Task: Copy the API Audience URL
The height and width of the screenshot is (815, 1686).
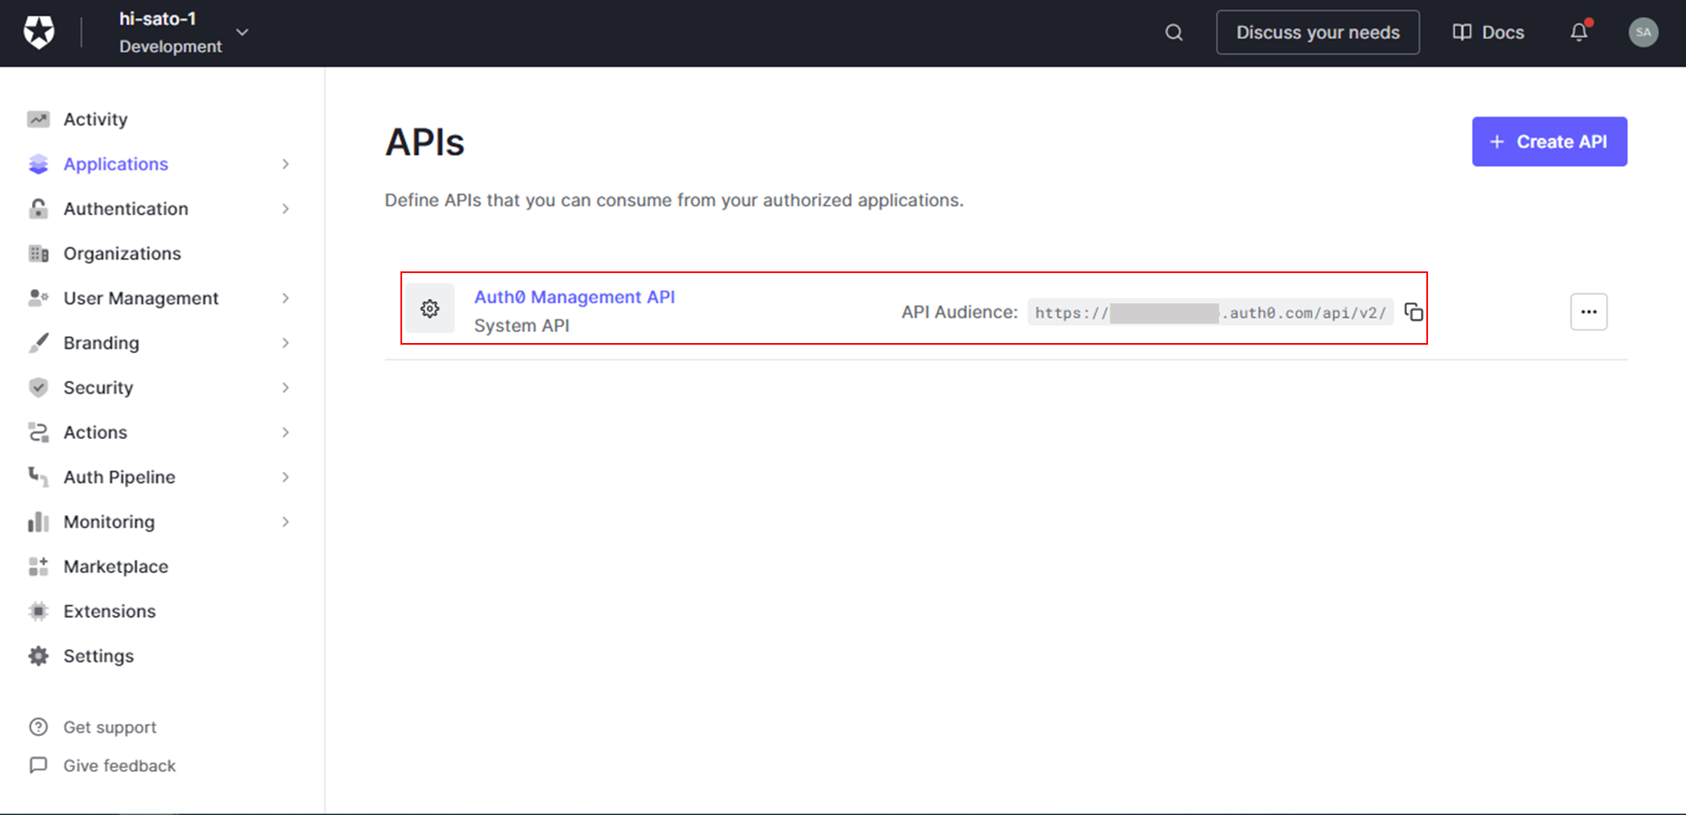Action: [x=1415, y=311]
